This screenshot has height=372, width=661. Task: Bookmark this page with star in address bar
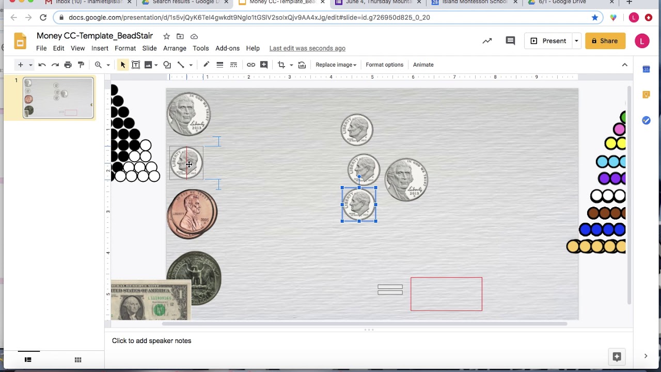595,17
